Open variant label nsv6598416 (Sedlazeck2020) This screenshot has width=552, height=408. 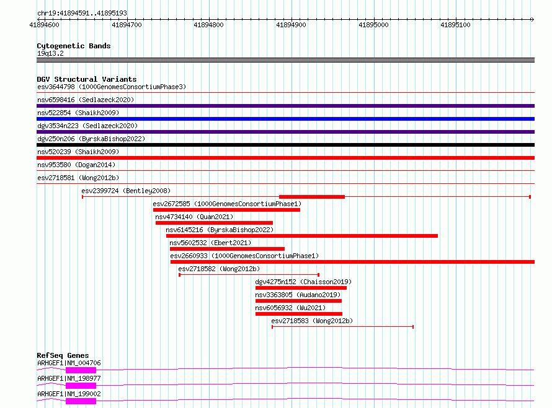[86, 100]
